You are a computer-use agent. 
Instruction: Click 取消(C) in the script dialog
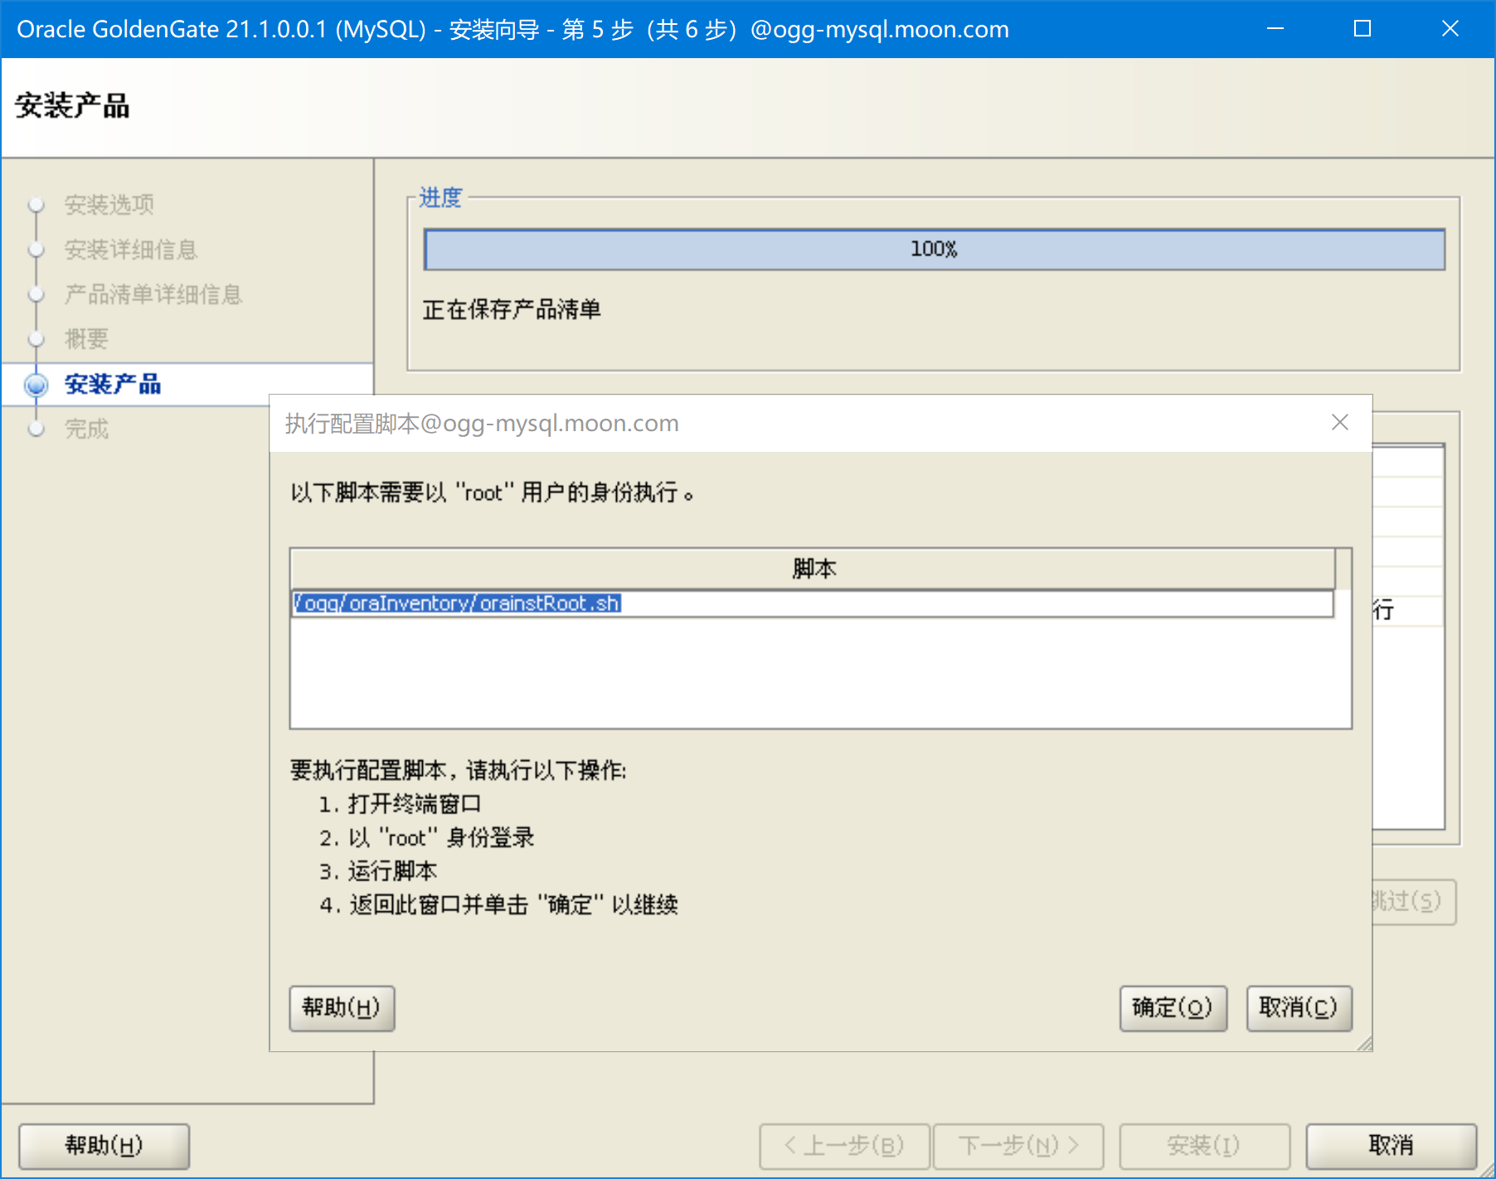[1299, 1007]
